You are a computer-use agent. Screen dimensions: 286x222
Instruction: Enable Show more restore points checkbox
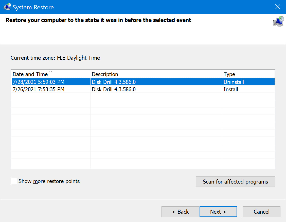coord(14,181)
